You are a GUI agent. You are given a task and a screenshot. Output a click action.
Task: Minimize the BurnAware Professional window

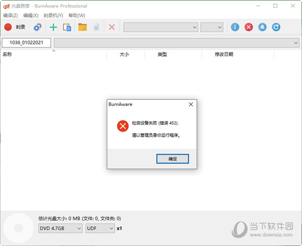pos(258,6)
